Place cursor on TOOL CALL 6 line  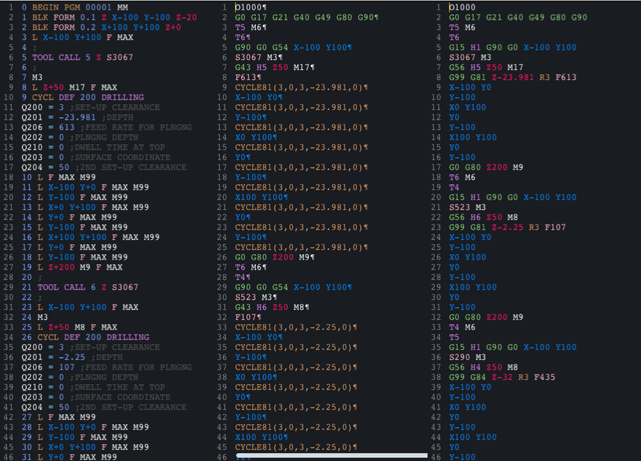tap(87, 287)
